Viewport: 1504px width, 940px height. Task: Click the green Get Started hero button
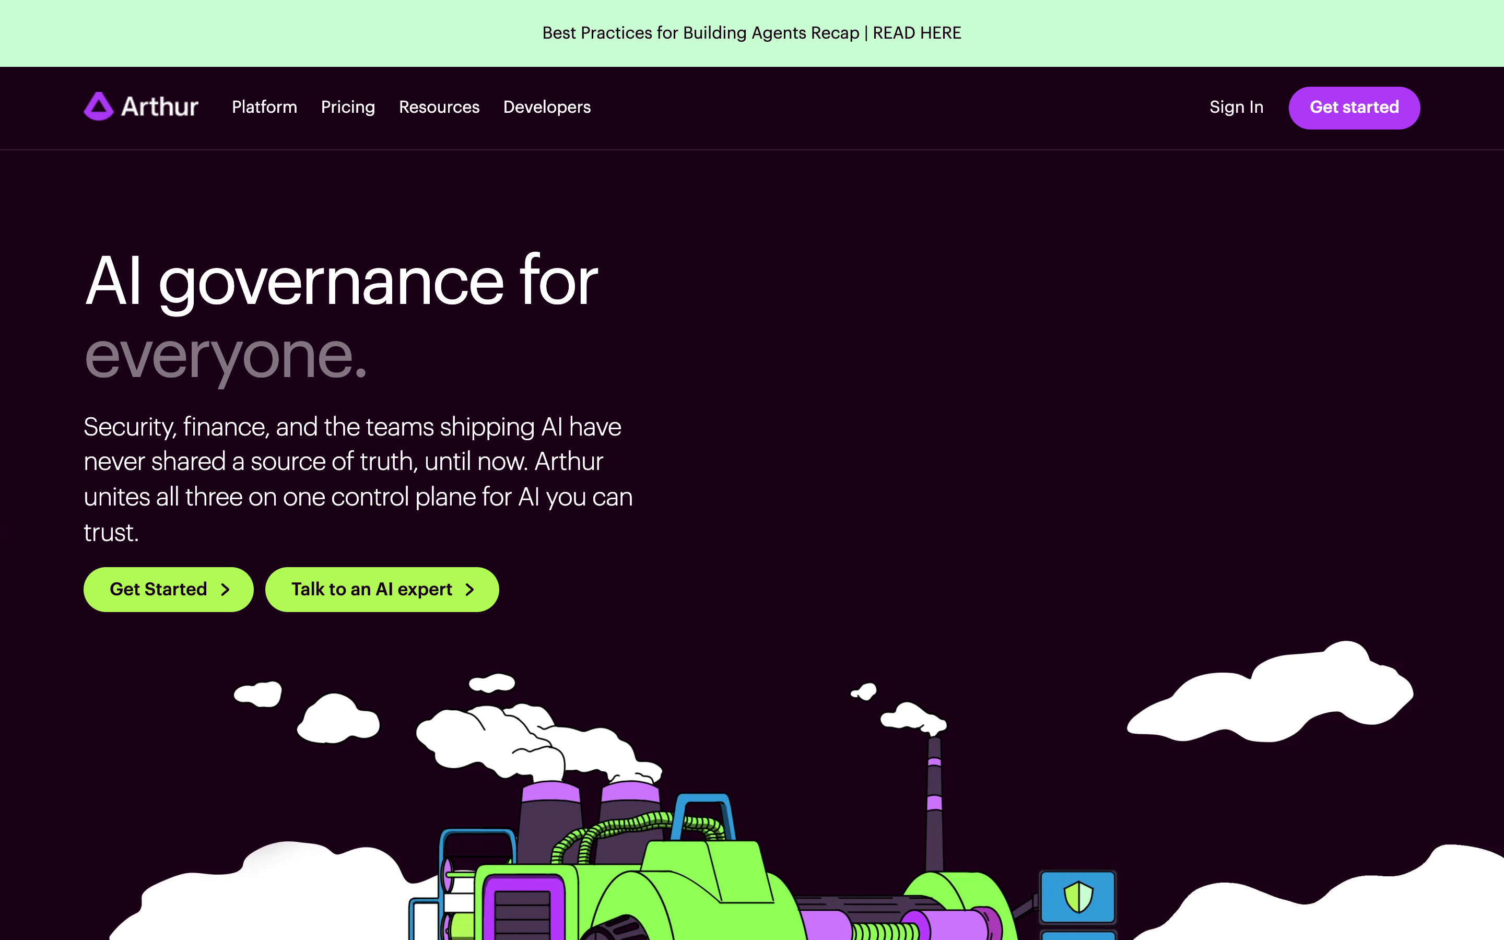pos(169,590)
